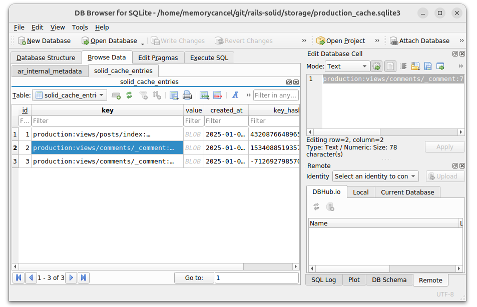Switch to the Local tab in Remote panel
477x307 pixels.
361,192
